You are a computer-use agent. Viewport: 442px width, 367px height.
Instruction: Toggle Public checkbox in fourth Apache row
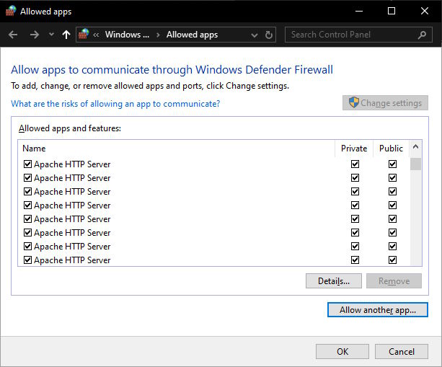click(x=392, y=205)
